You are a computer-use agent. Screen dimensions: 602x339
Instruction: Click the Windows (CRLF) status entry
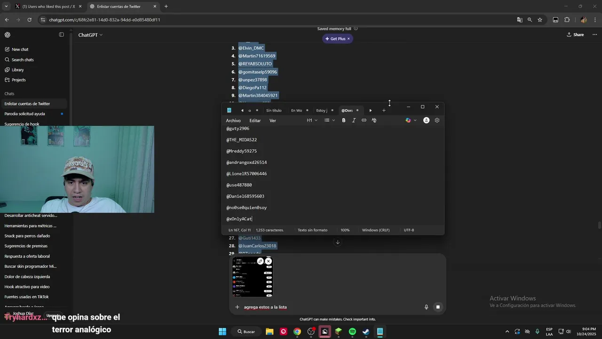click(376, 230)
